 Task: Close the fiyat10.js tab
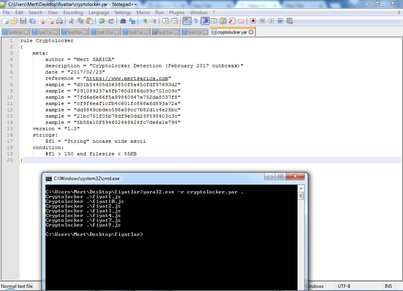pos(117,32)
